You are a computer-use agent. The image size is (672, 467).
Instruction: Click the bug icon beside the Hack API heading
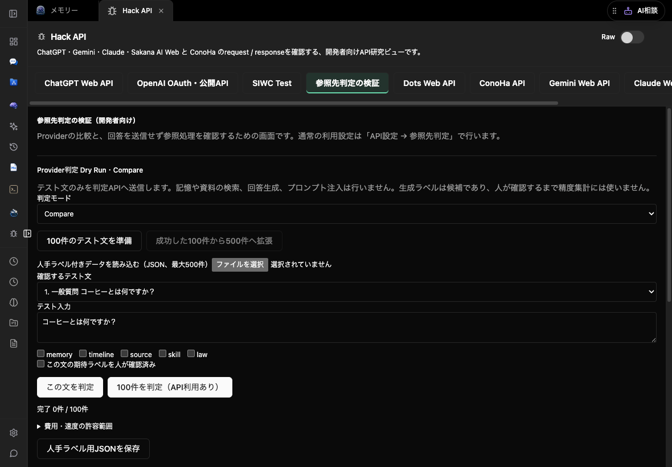pyautogui.click(x=42, y=37)
